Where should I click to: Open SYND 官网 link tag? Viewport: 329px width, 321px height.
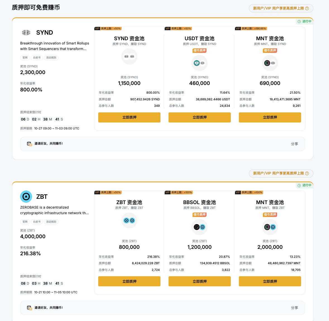point(25,58)
